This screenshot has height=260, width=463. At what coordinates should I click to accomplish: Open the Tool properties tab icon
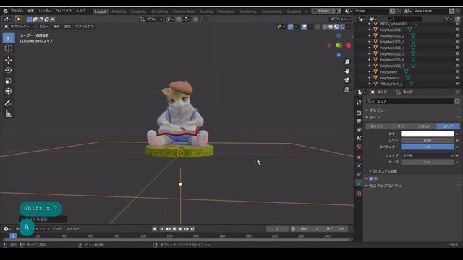pos(359,103)
